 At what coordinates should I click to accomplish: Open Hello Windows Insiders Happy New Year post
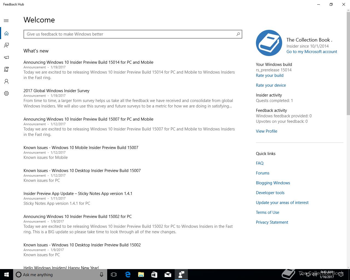click(61, 267)
